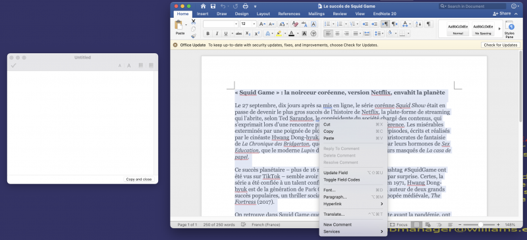Toggle Underline formatting

[226, 34]
